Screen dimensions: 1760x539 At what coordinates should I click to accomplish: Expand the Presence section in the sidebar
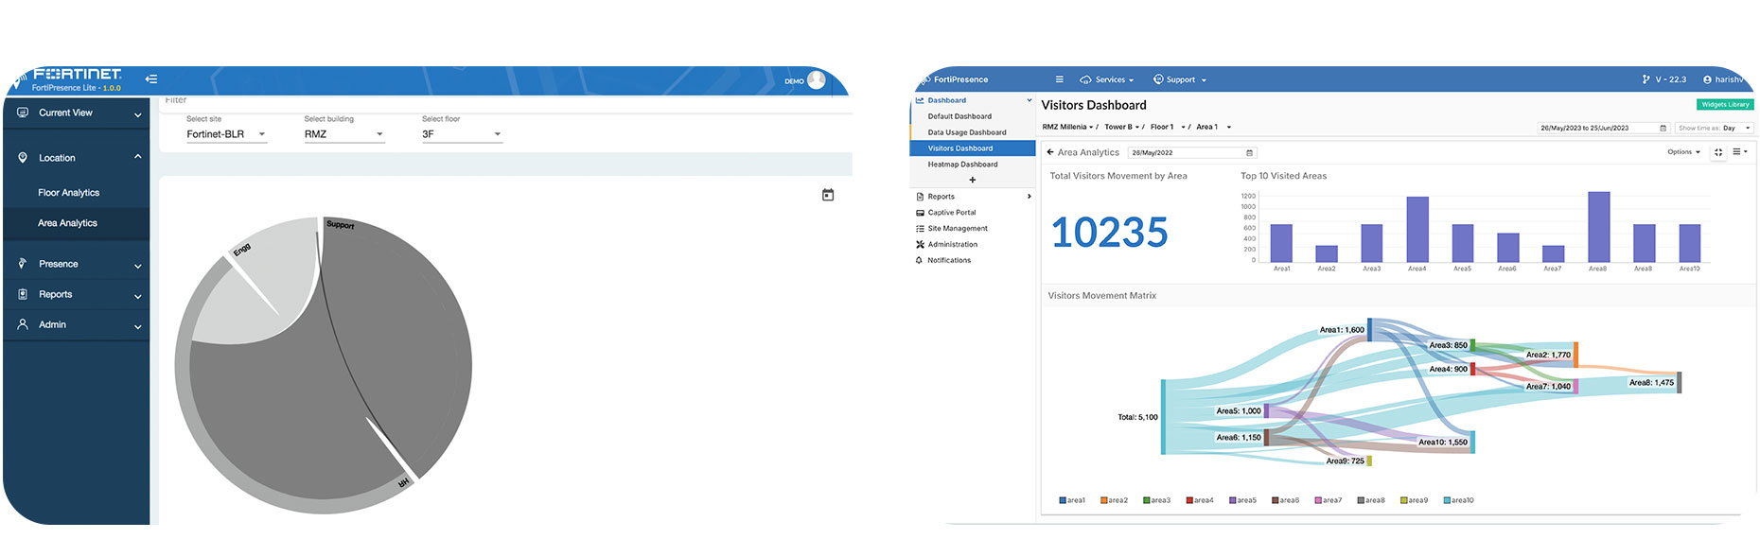(x=76, y=264)
